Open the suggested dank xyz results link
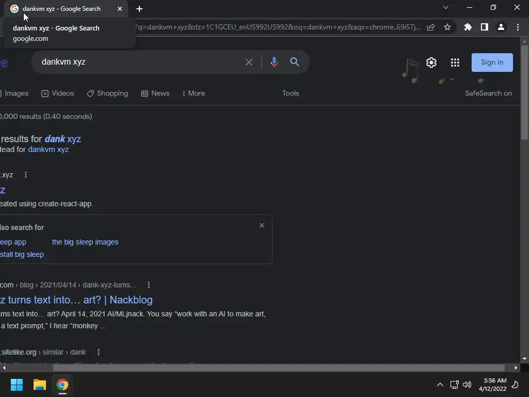 [63, 139]
